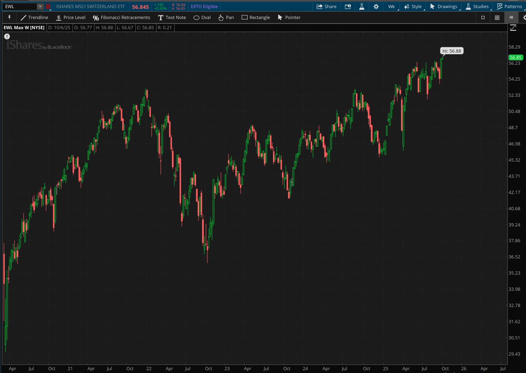Click the +0.33% percent change text

(x=161, y=8)
